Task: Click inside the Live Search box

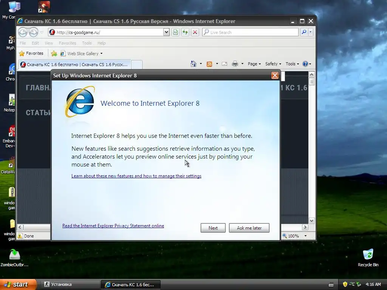Action: pos(250,32)
